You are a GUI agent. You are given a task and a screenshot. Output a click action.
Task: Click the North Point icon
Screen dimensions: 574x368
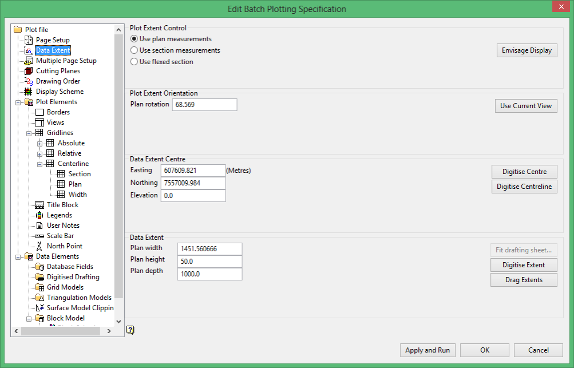click(x=39, y=246)
